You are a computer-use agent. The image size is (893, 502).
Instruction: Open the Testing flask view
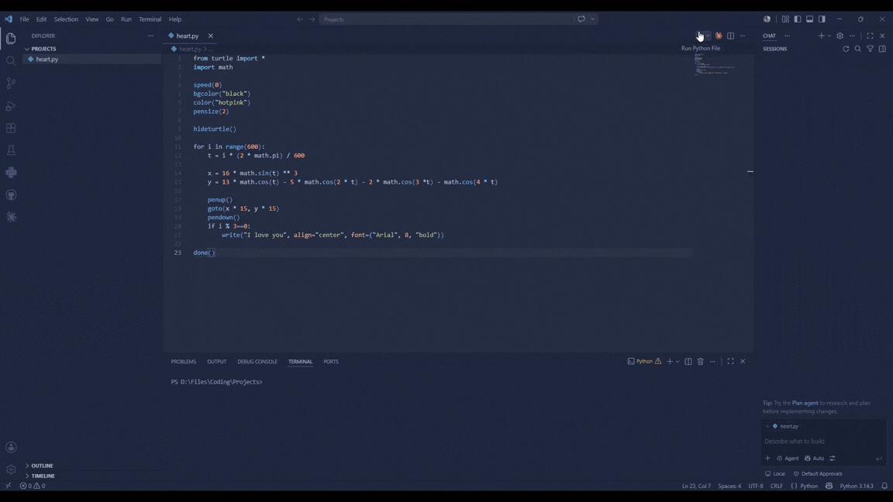pyautogui.click(x=11, y=150)
